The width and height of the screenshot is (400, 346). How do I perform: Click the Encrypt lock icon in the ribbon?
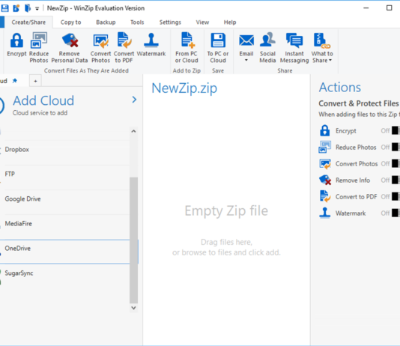(16, 40)
